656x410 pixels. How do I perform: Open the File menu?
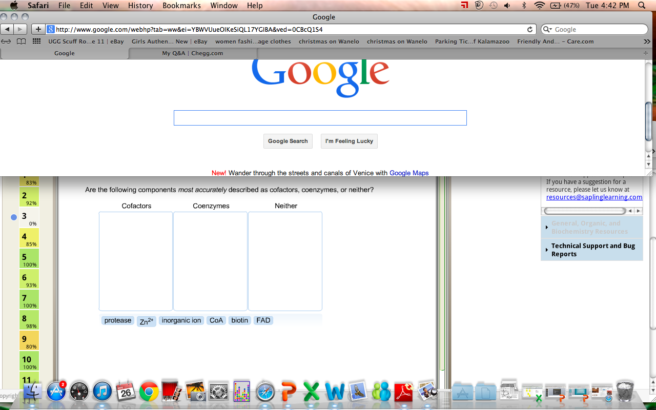pos(65,6)
